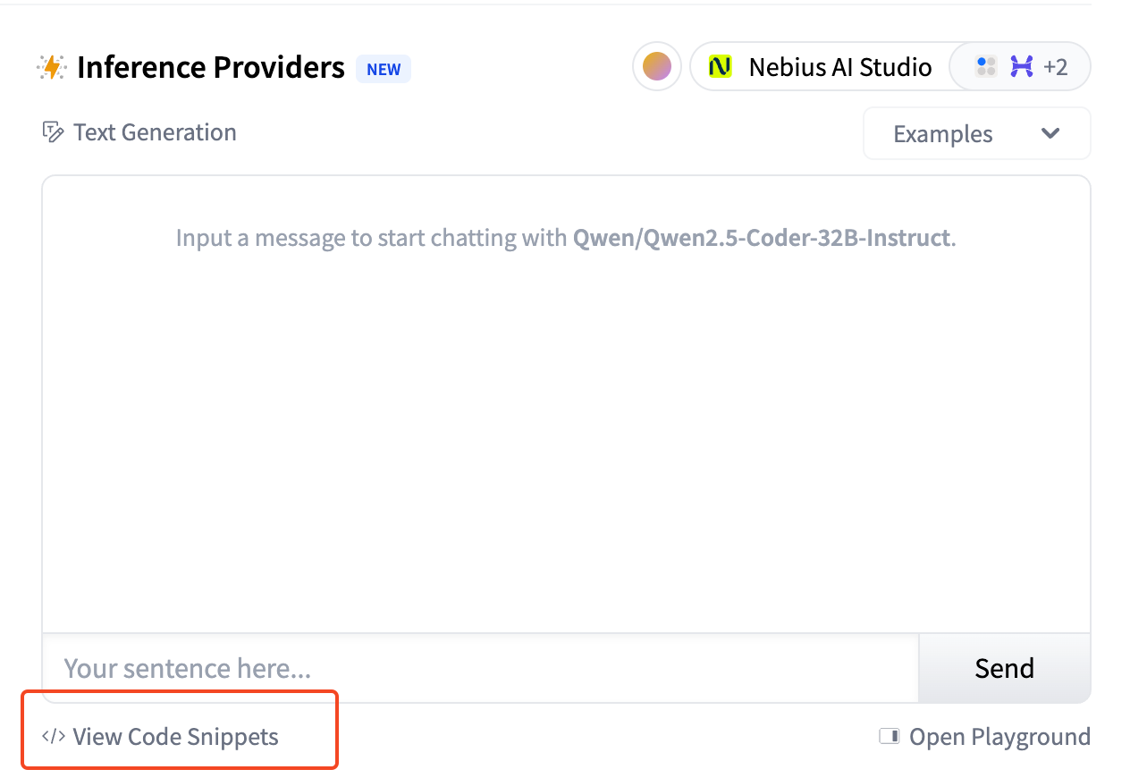The width and height of the screenshot is (1130, 778).
Task: Open the Examples dropdown
Action: pos(977,133)
